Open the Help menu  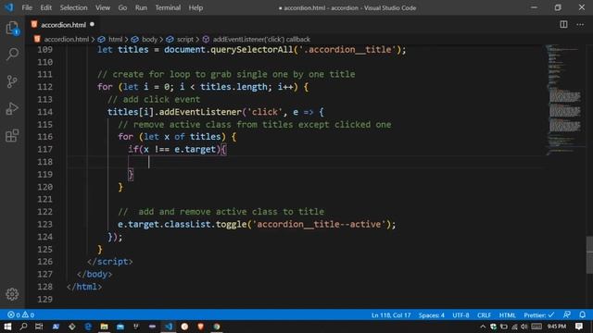point(196,7)
